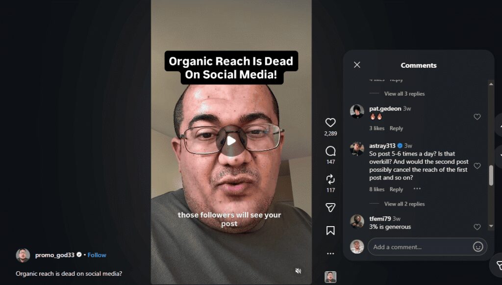502x285 pixels.
Task: Repost the reel using the repost icon
Action: click(330, 179)
